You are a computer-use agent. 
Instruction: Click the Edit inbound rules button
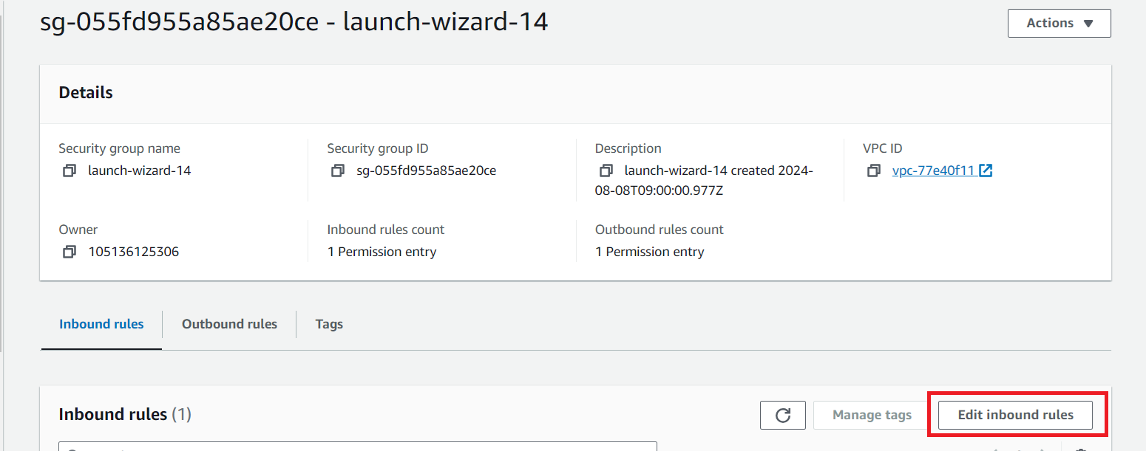(x=1015, y=415)
